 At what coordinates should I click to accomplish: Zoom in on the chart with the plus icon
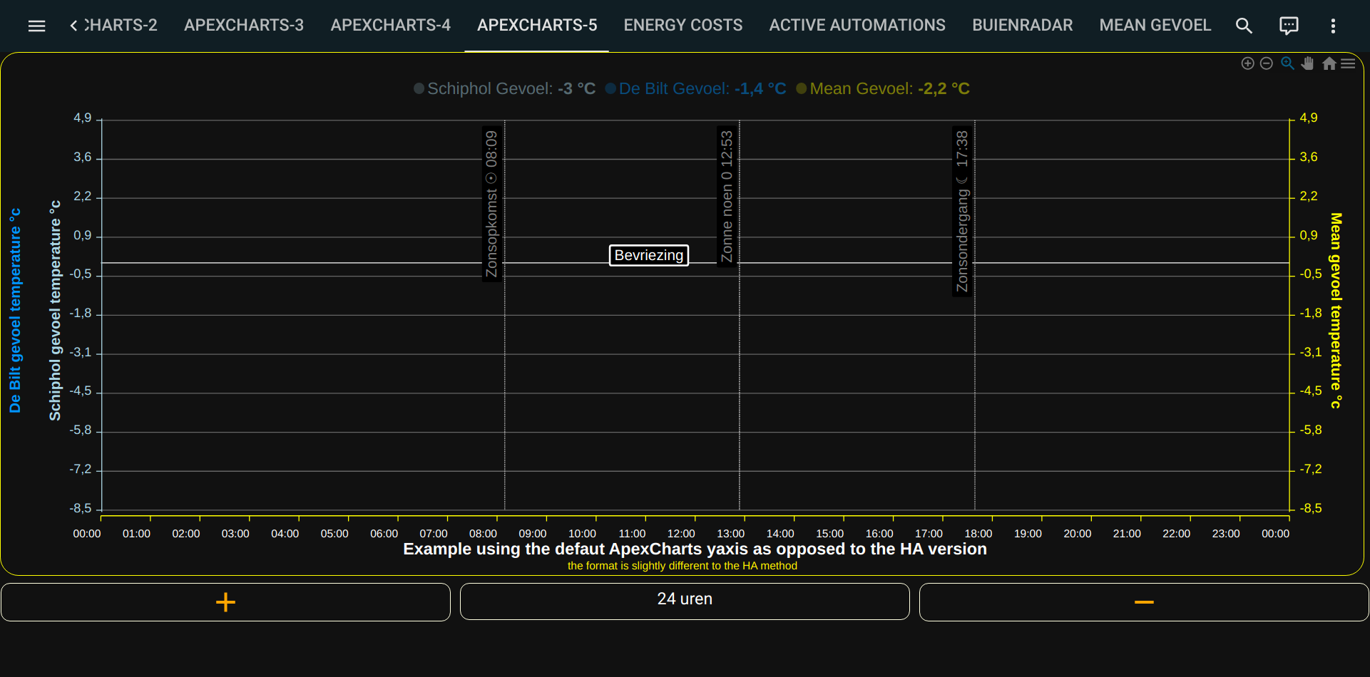coord(1248,63)
